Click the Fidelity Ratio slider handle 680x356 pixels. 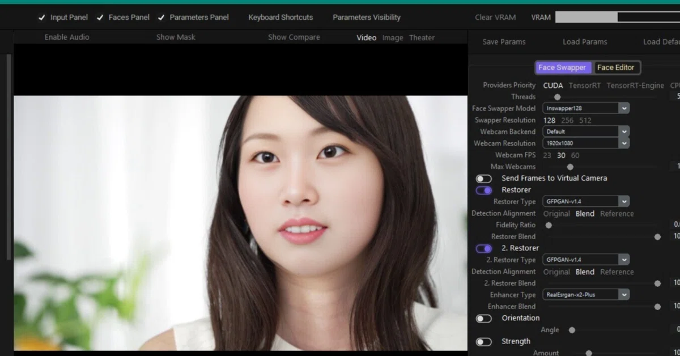pos(549,225)
